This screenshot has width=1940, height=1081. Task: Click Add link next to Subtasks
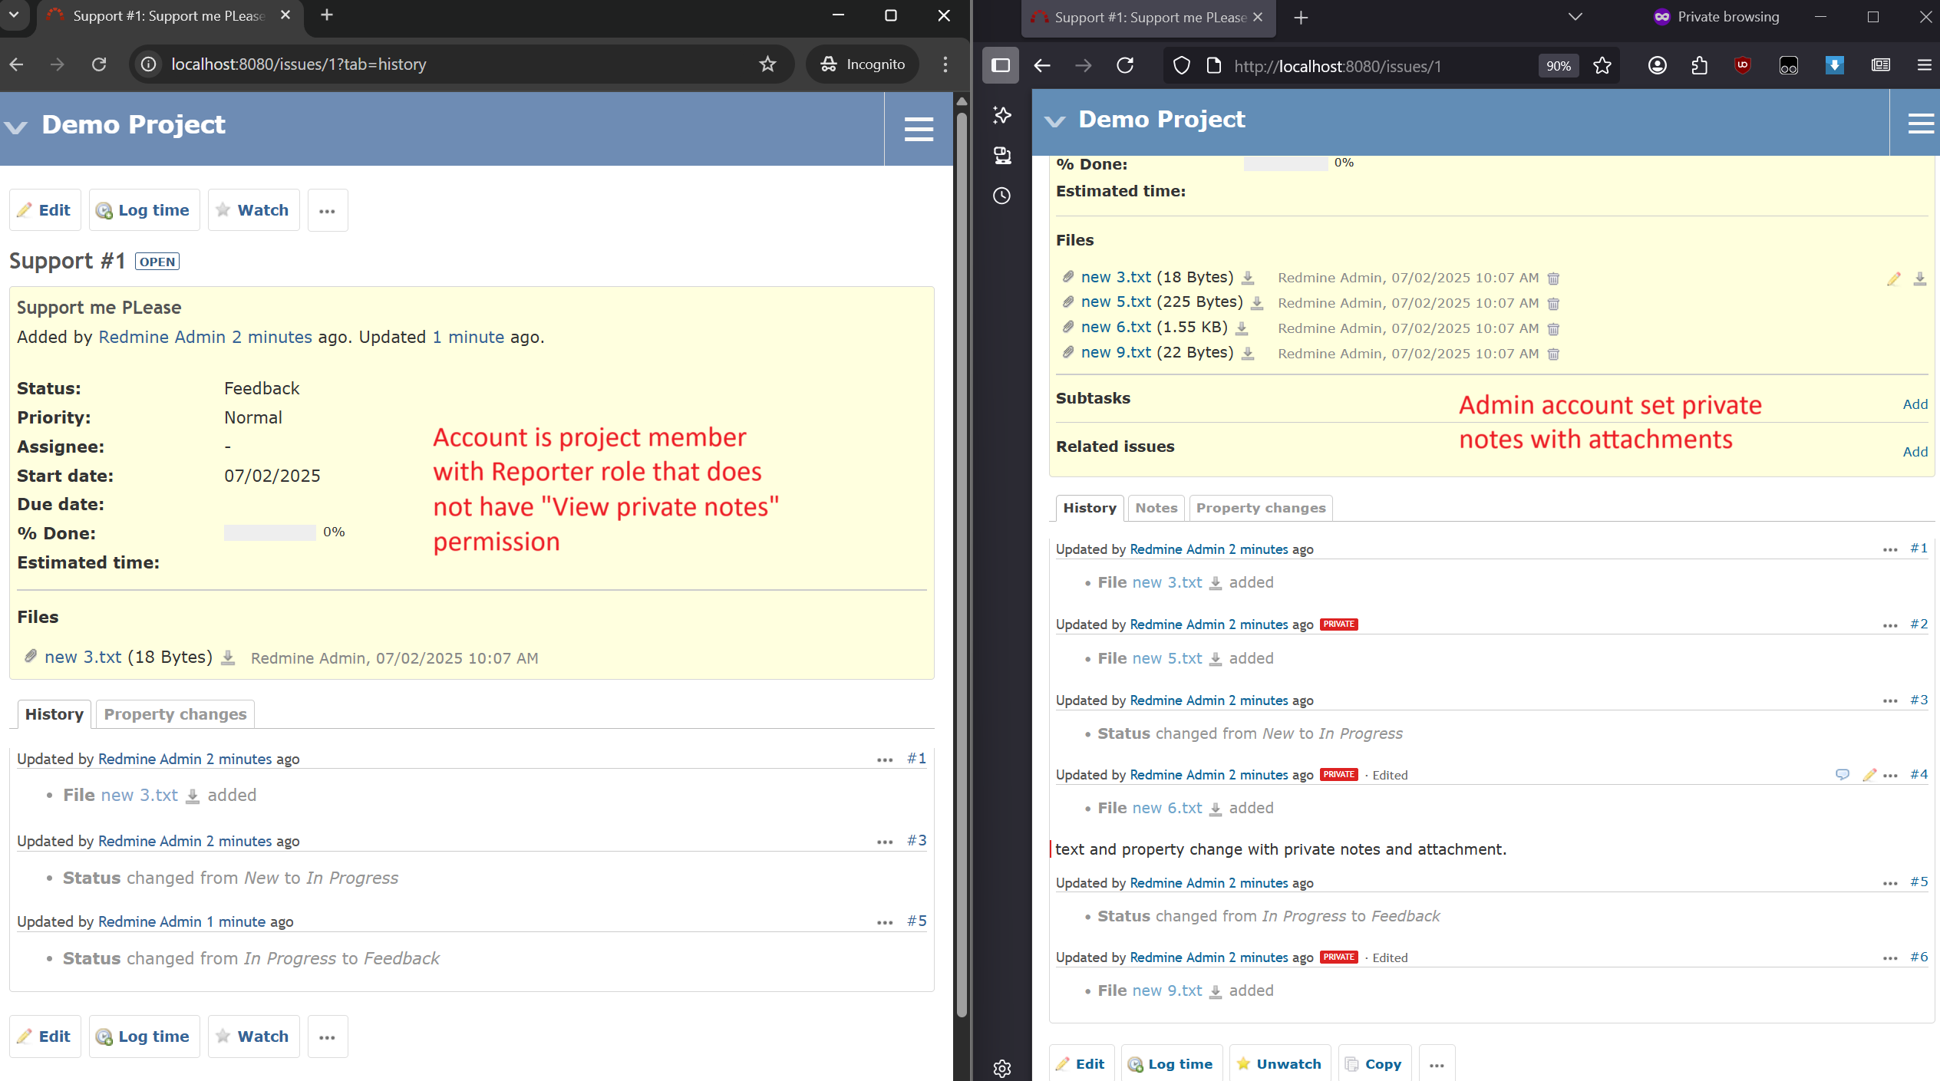point(1915,404)
